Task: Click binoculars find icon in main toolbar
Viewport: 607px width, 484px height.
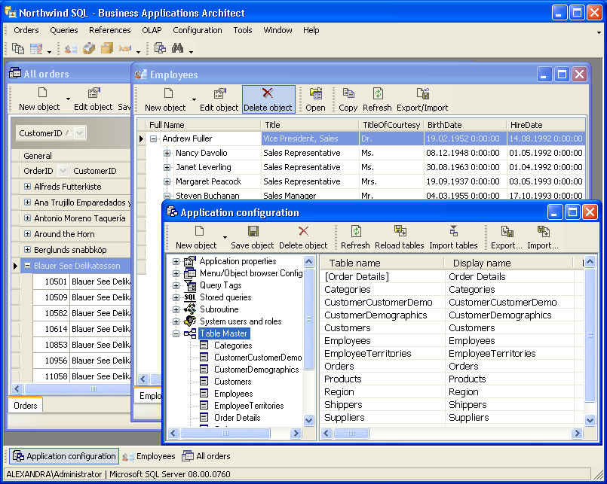Action: (x=177, y=48)
